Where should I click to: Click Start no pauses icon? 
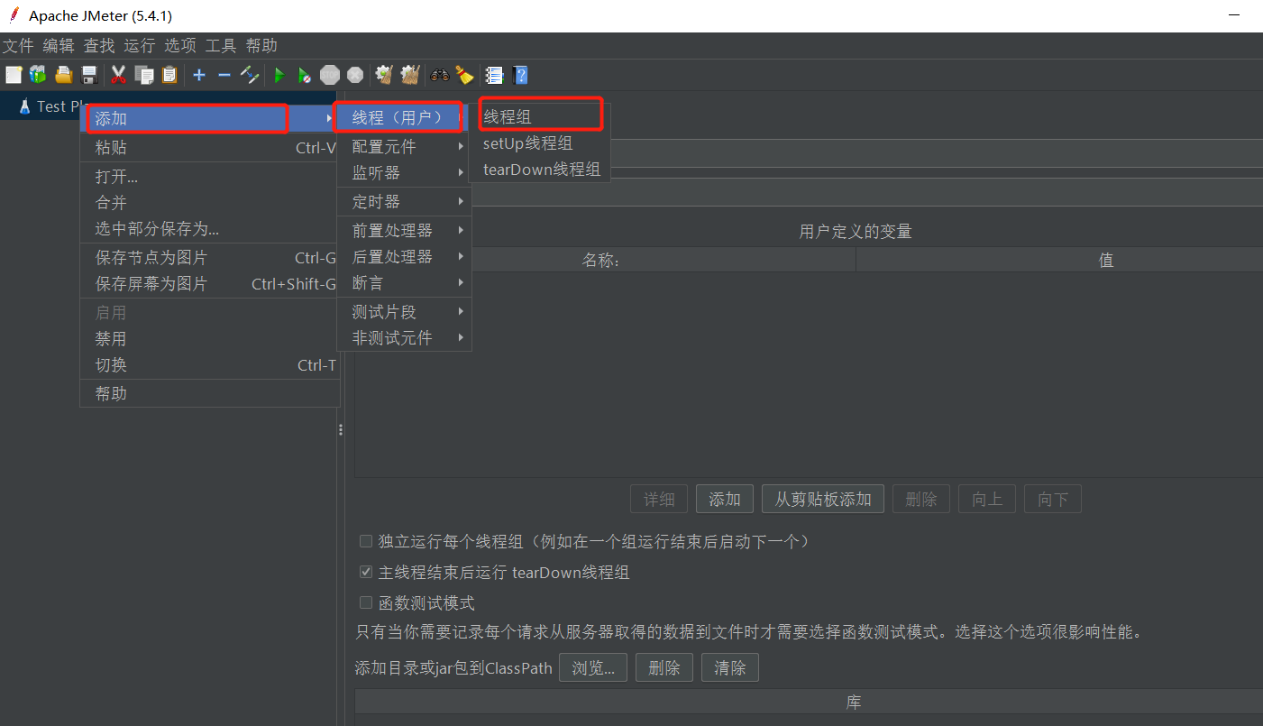(305, 75)
